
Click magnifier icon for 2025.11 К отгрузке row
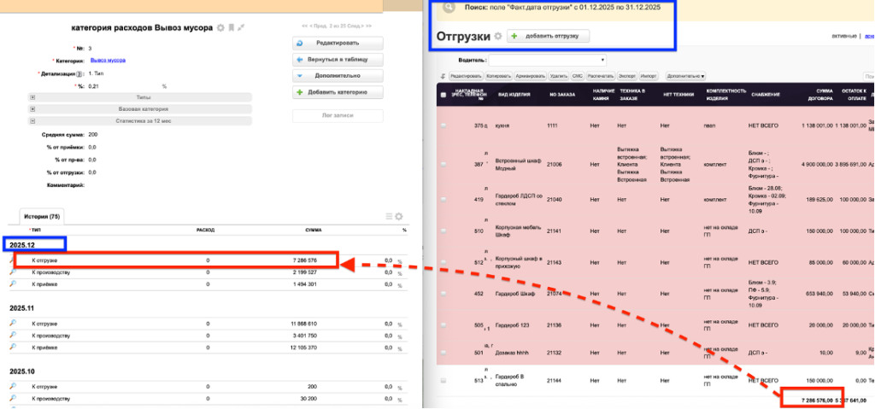click(x=13, y=324)
